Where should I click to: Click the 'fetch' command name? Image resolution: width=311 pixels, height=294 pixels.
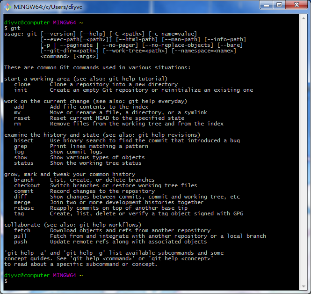[x=22, y=230]
